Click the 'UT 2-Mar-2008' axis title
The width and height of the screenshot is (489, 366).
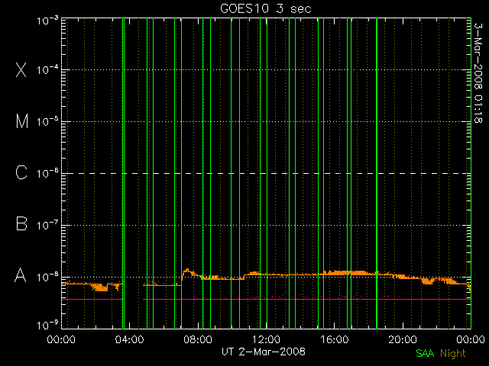click(x=264, y=352)
